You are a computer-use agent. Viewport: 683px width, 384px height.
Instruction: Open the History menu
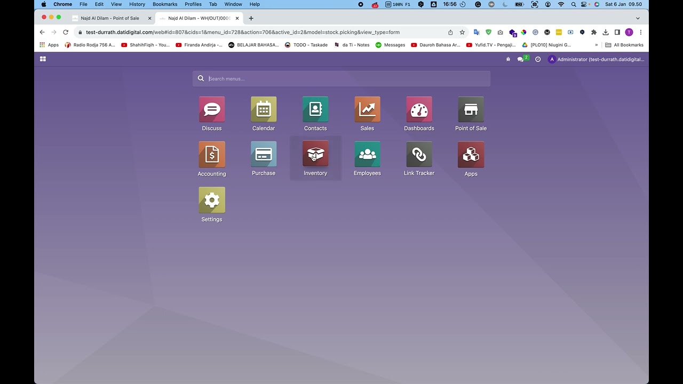click(137, 4)
